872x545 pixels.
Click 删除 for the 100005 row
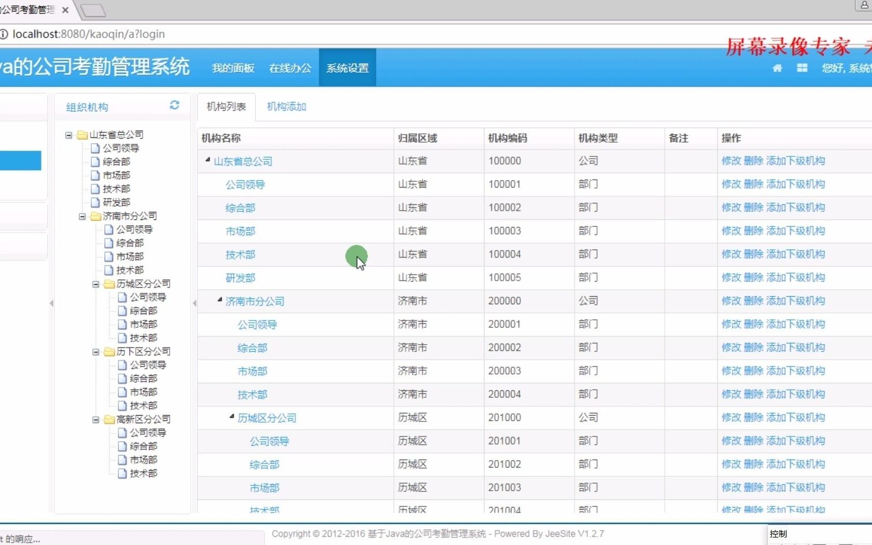pos(754,278)
